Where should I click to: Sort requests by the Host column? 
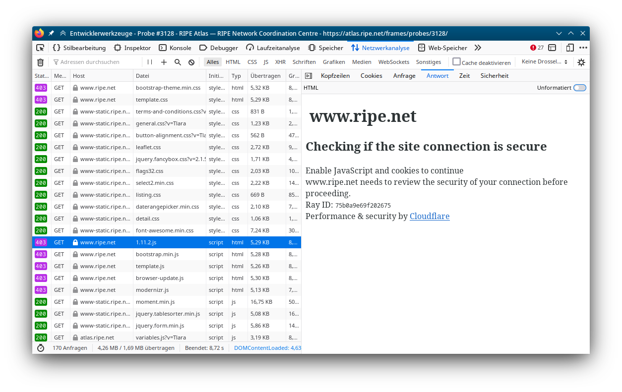102,76
